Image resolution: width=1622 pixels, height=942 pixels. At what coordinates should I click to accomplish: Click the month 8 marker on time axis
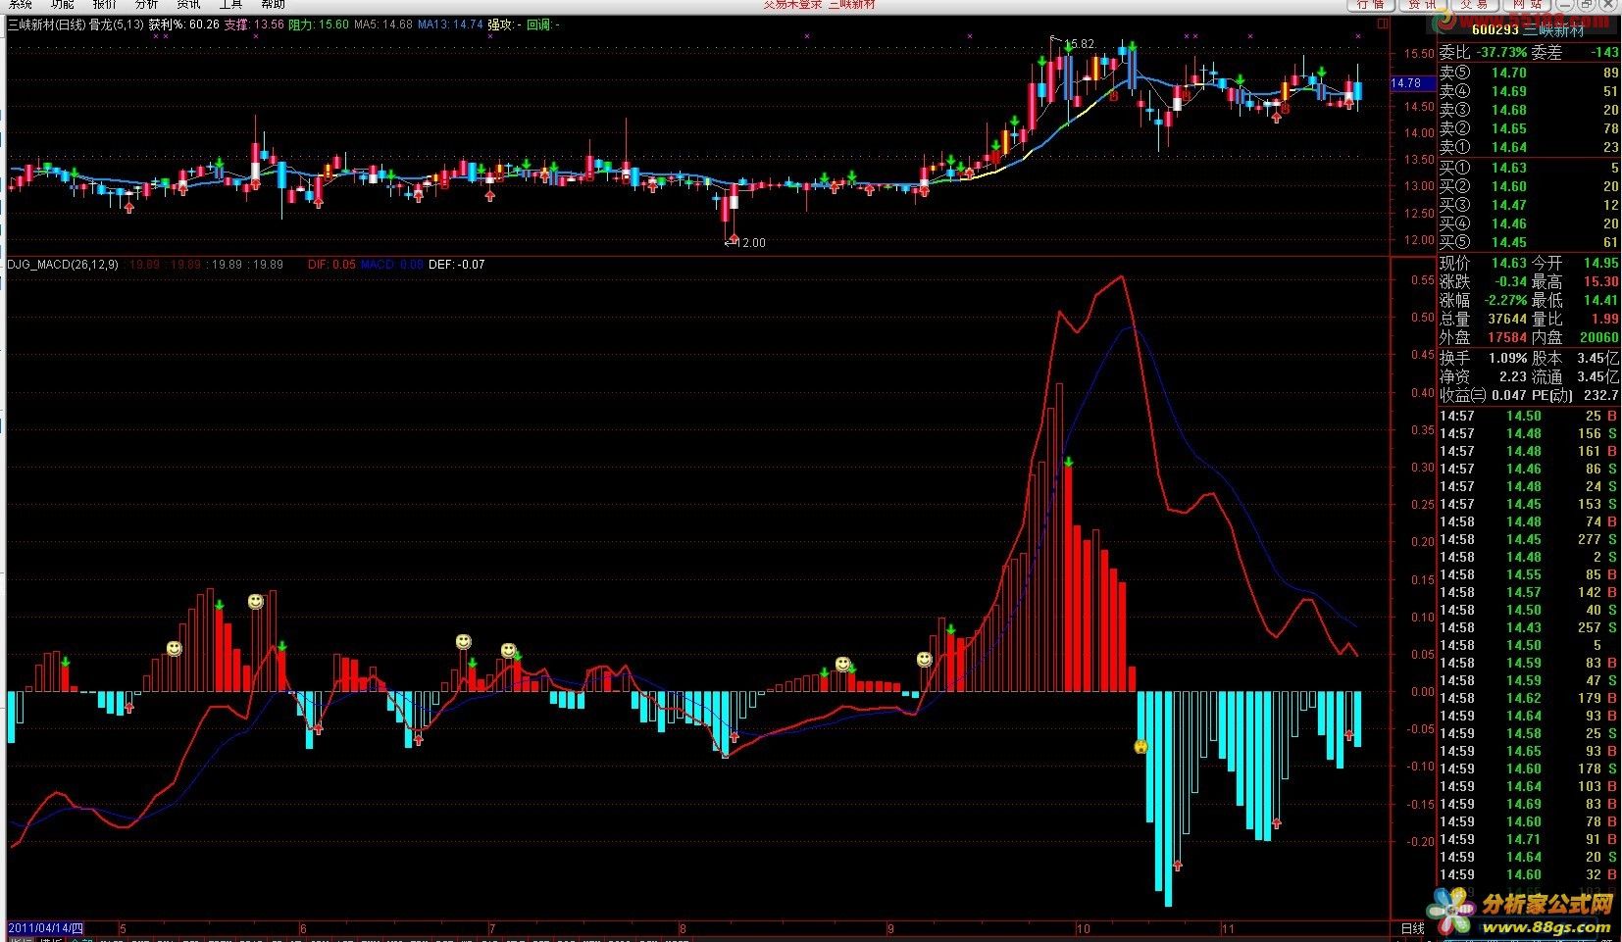(683, 927)
